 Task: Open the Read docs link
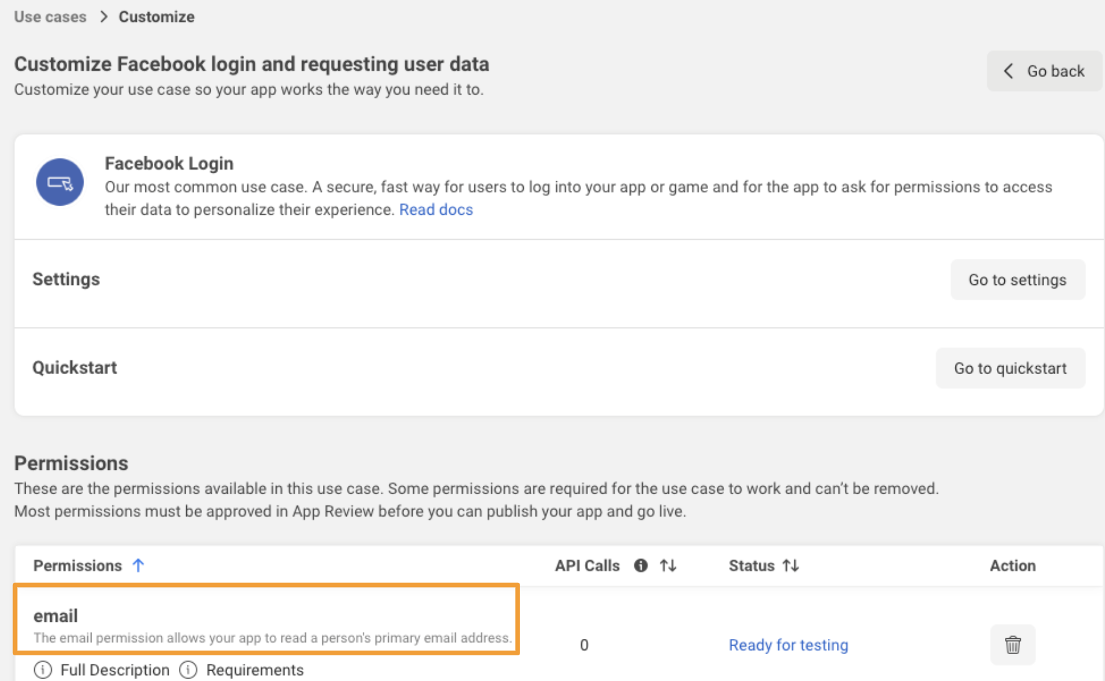pyautogui.click(x=436, y=209)
